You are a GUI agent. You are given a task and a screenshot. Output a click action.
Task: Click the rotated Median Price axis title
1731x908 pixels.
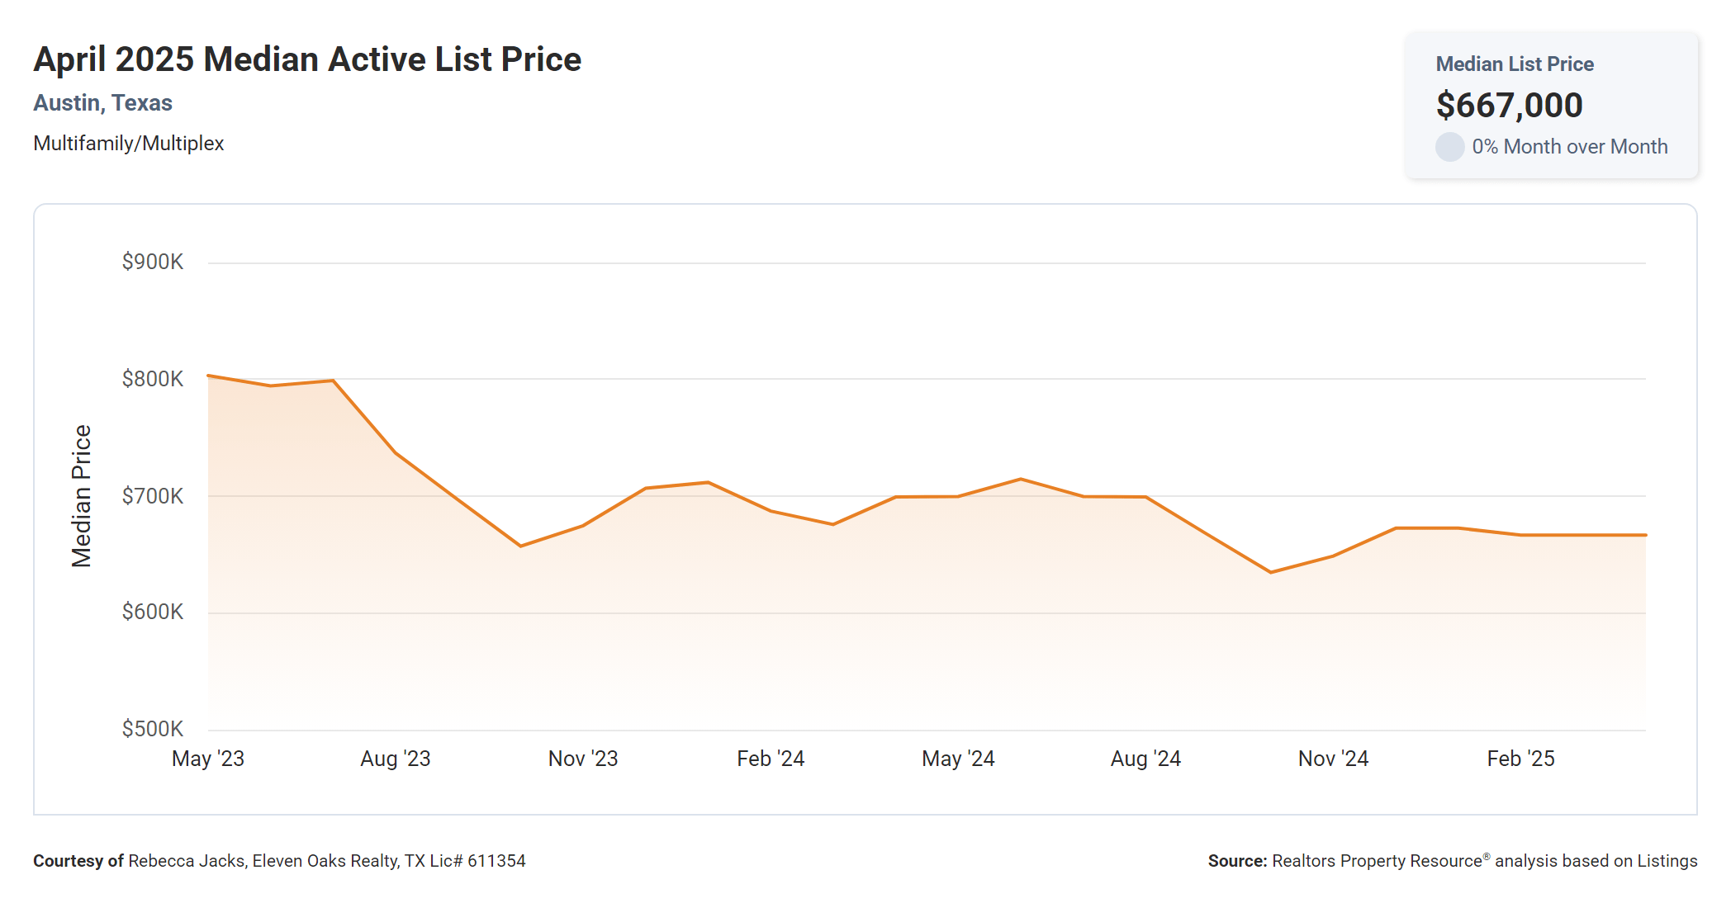point(82,496)
